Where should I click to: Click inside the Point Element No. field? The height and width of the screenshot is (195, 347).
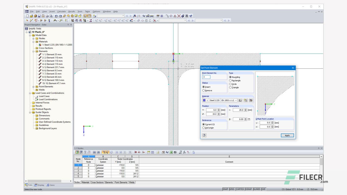pos(206,77)
